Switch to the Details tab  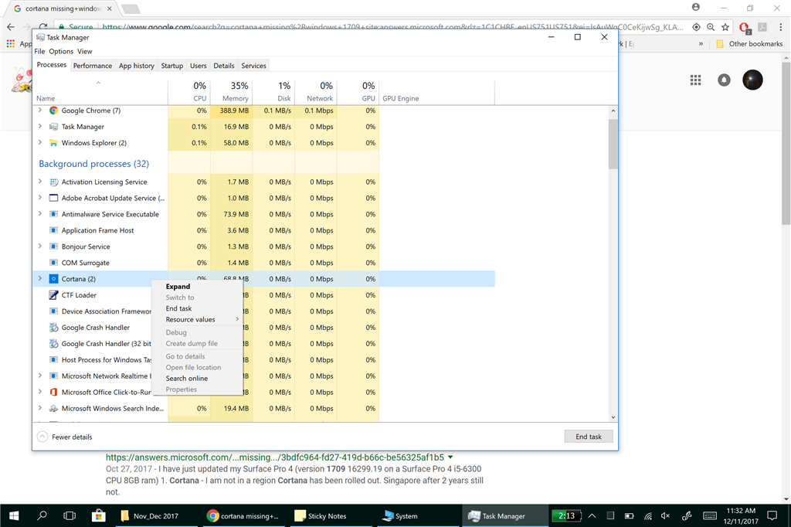224,66
